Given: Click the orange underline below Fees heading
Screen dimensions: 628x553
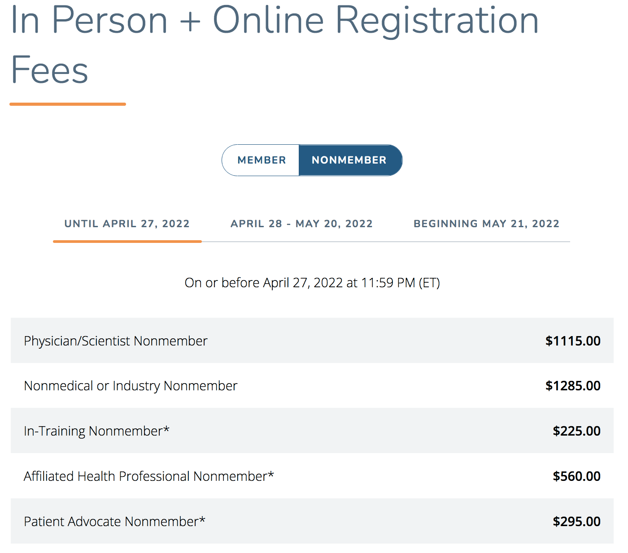Looking at the screenshot, I should pyautogui.click(x=68, y=104).
